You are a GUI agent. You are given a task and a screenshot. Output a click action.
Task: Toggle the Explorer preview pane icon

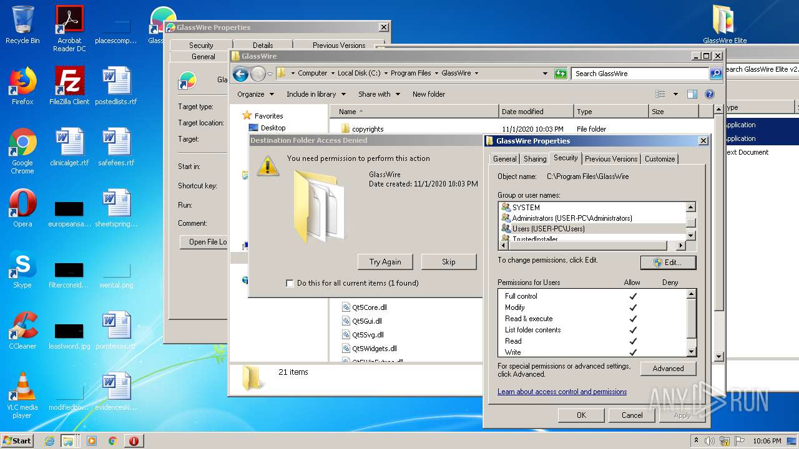pos(692,94)
